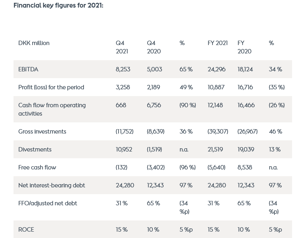Image resolution: width=304 pixels, height=238 pixels.
Task: Click the 'Q4 2020' column header
Action: pyautogui.click(x=154, y=47)
